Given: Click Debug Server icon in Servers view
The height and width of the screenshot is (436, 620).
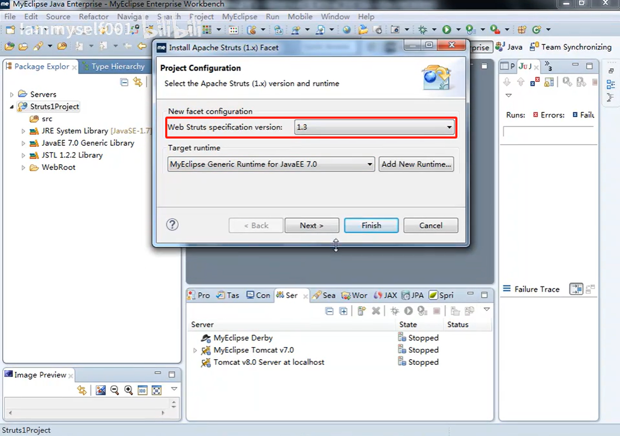Looking at the screenshot, I should (x=395, y=311).
